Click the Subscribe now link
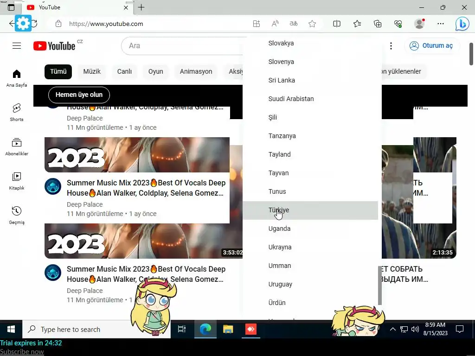 tap(22, 352)
